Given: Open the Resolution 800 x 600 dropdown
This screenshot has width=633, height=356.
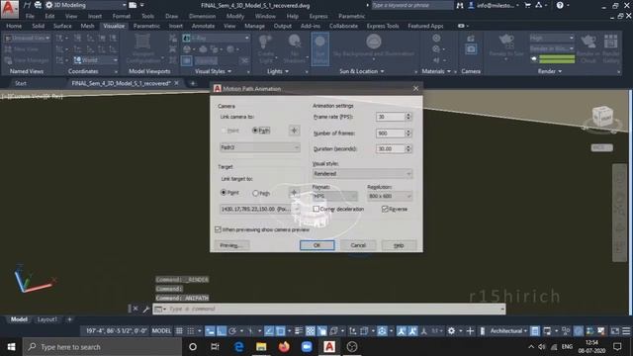Looking at the screenshot, I should [x=390, y=196].
